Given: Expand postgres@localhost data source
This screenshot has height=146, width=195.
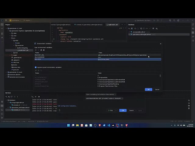Looking at the screenshot, I should click(x=129, y=32).
